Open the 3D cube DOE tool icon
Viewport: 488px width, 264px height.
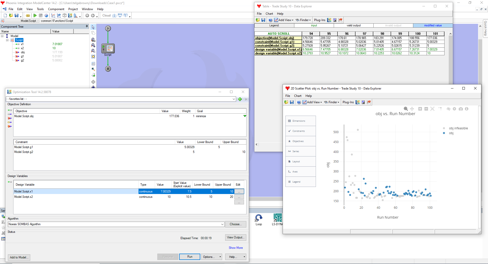[65, 15]
